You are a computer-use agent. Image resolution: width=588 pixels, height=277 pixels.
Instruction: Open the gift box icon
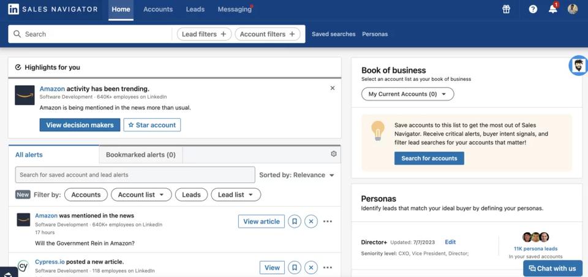click(507, 9)
